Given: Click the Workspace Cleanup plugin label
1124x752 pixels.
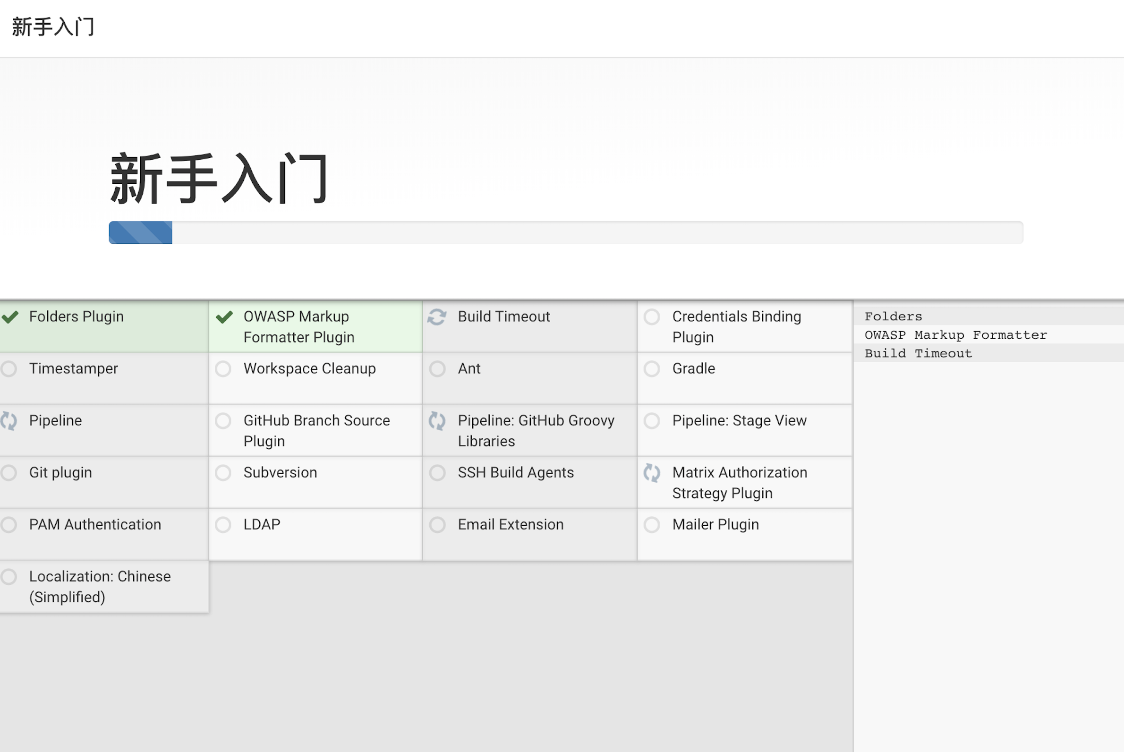Looking at the screenshot, I should pyautogui.click(x=309, y=368).
